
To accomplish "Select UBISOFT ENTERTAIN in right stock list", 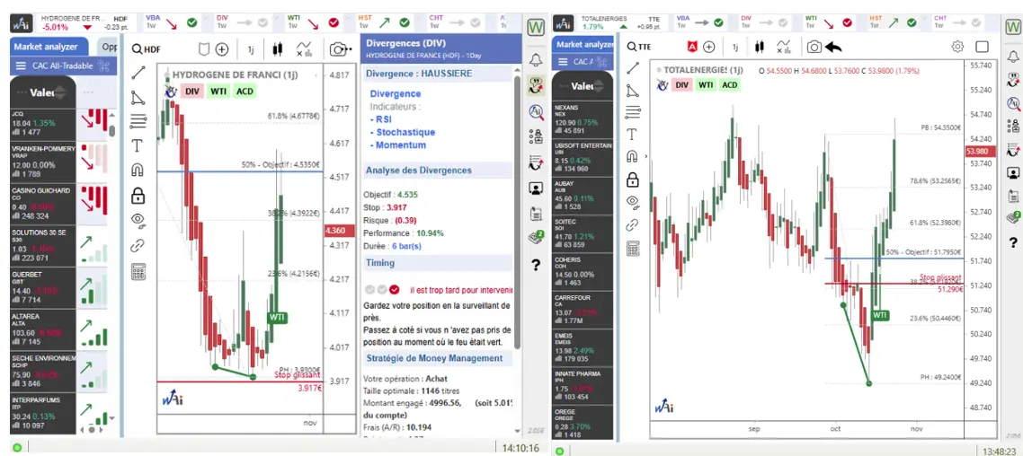I will [x=583, y=157].
